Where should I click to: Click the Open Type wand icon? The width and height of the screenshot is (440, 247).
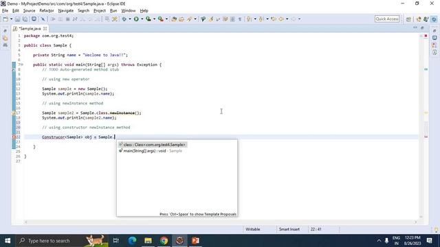190,19
